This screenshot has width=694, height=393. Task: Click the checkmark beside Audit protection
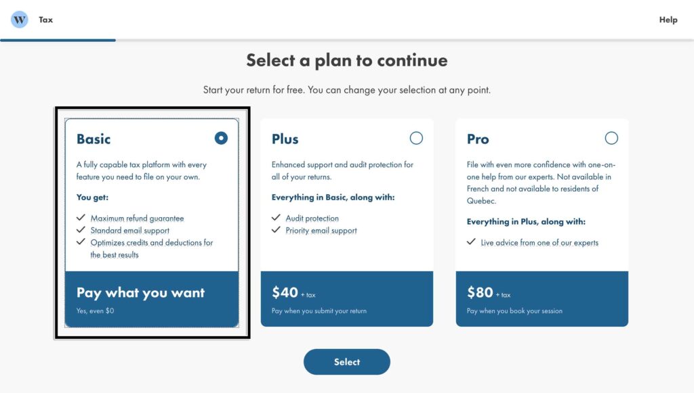[276, 218]
